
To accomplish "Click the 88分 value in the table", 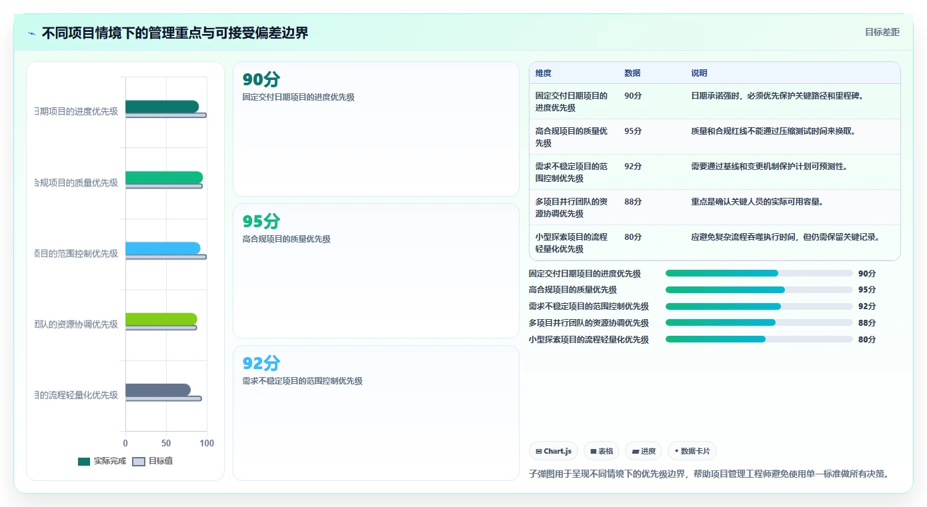I will point(633,201).
